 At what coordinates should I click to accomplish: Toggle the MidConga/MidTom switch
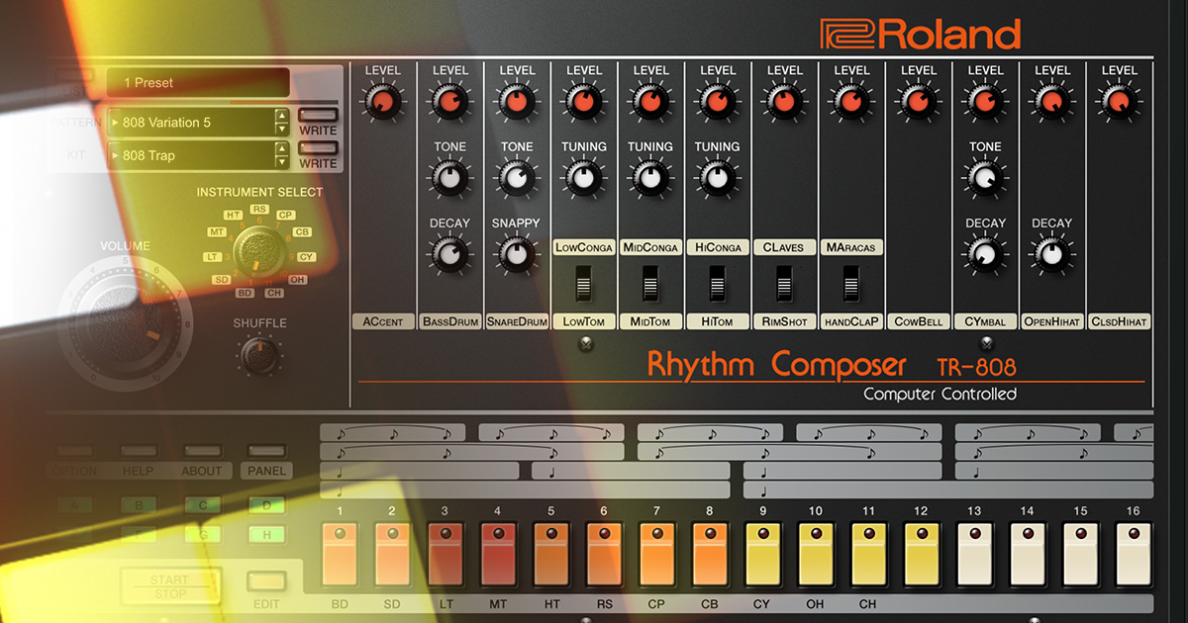coord(650,286)
